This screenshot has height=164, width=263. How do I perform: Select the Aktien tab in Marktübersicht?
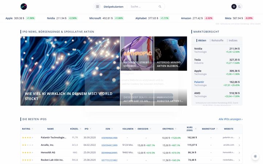[x=202, y=40]
